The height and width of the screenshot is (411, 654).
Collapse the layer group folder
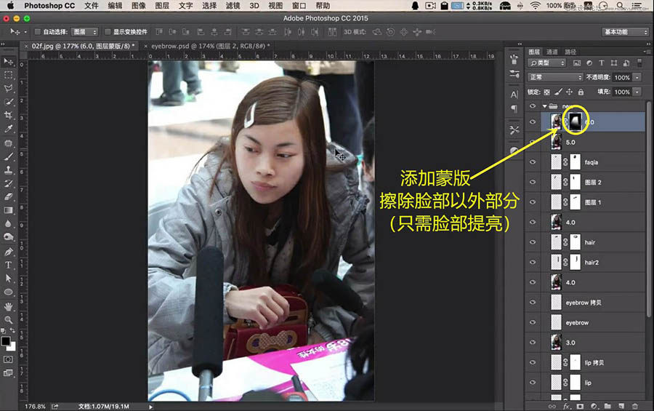pyautogui.click(x=544, y=106)
